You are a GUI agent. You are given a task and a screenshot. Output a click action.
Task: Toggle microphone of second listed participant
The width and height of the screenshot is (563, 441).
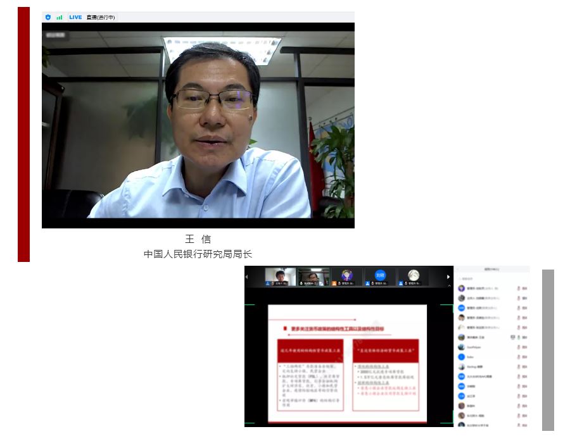pos(518,298)
